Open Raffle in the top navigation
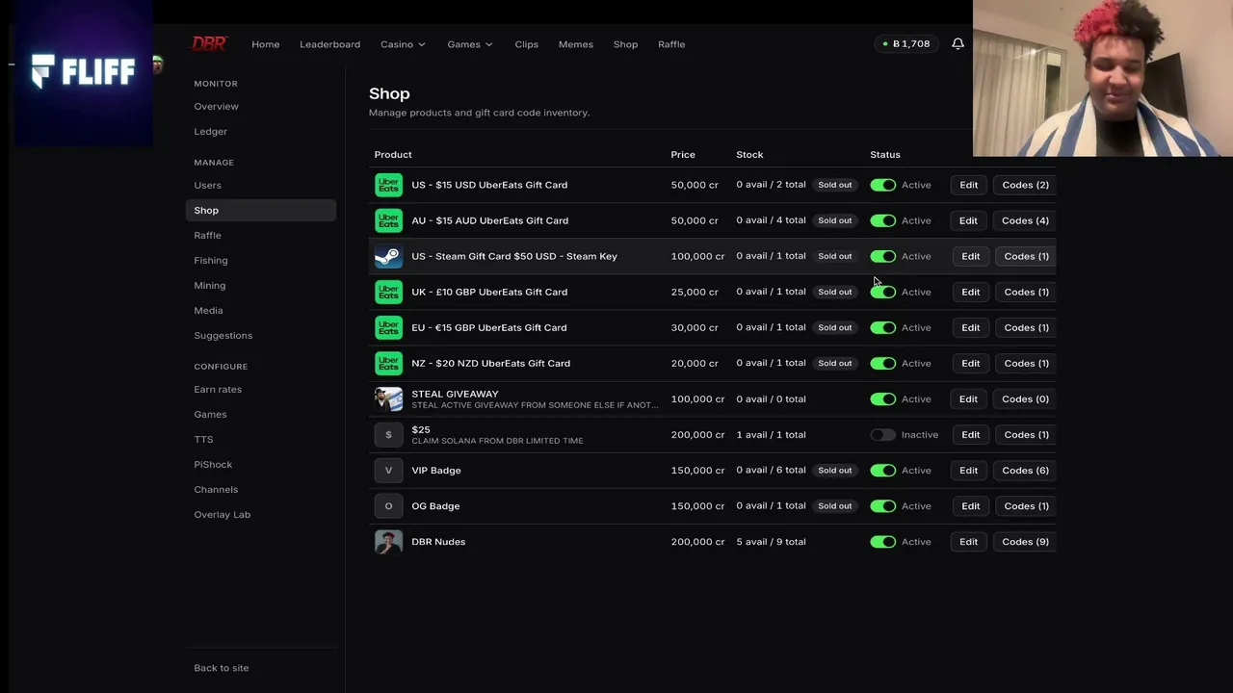 671,44
